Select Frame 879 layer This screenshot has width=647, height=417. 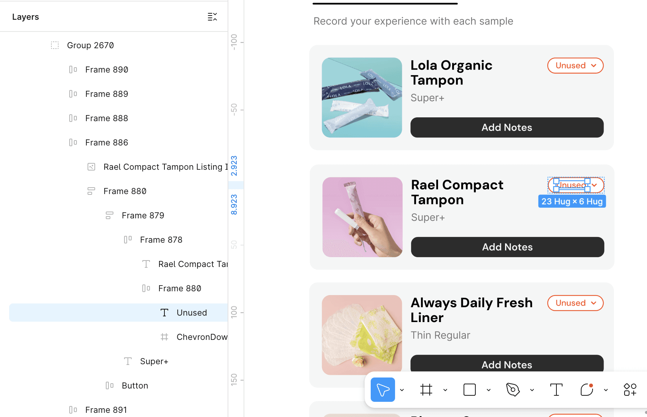pyautogui.click(x=143, y=215)
